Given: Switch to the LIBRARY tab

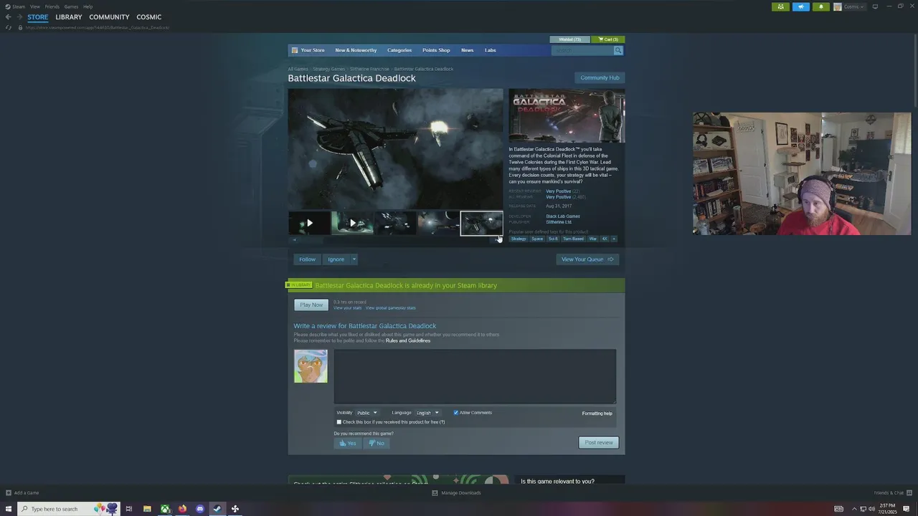Looking at the screenshot, I should (69, 17).
